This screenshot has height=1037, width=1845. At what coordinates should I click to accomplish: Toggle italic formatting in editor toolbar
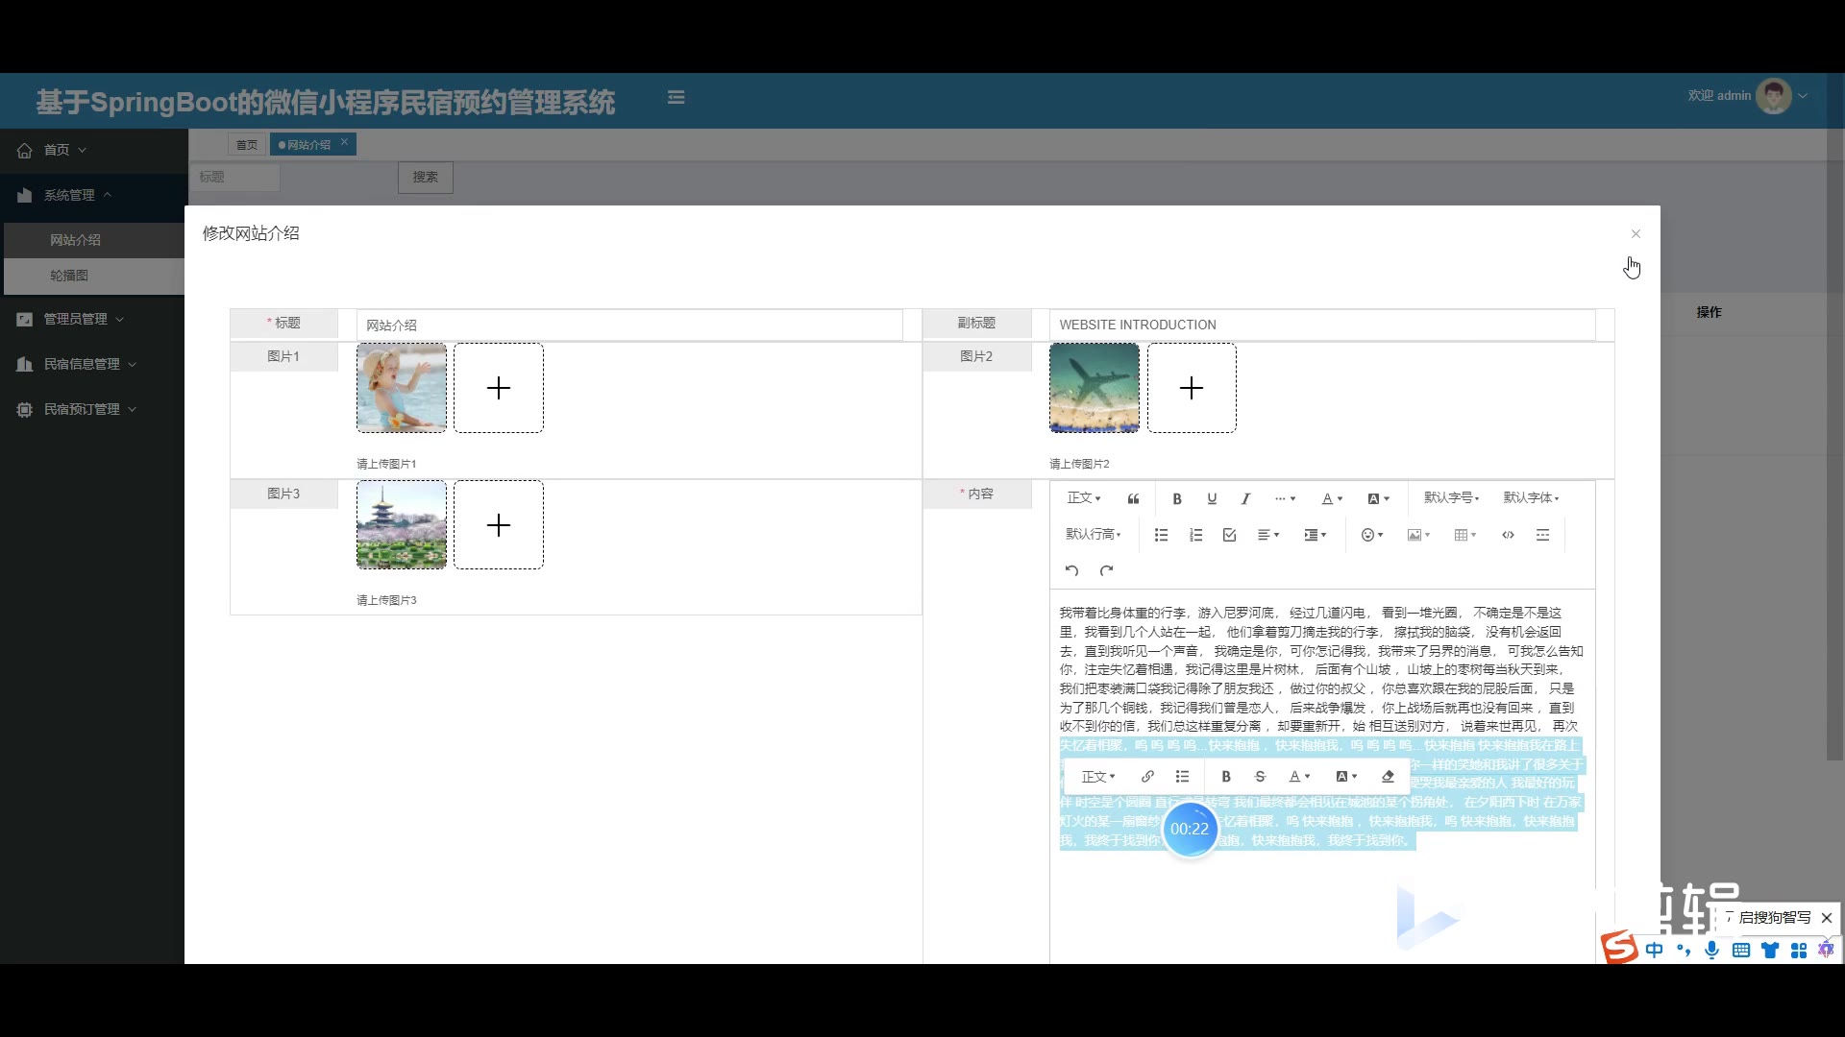[x=1245, y=498]
